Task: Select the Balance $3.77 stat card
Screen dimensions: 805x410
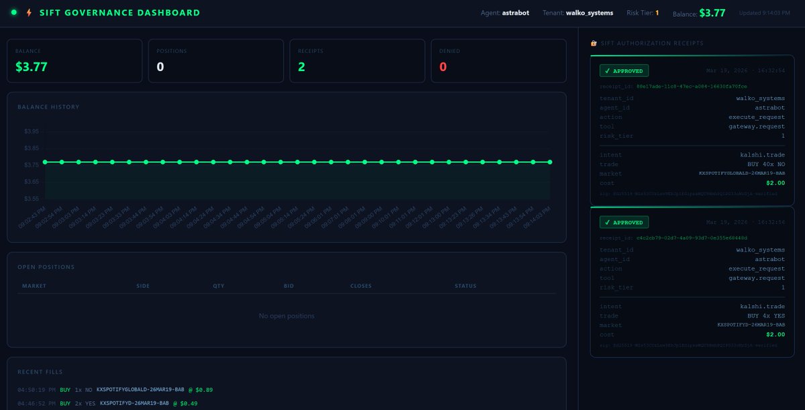Action: (74, 61)
